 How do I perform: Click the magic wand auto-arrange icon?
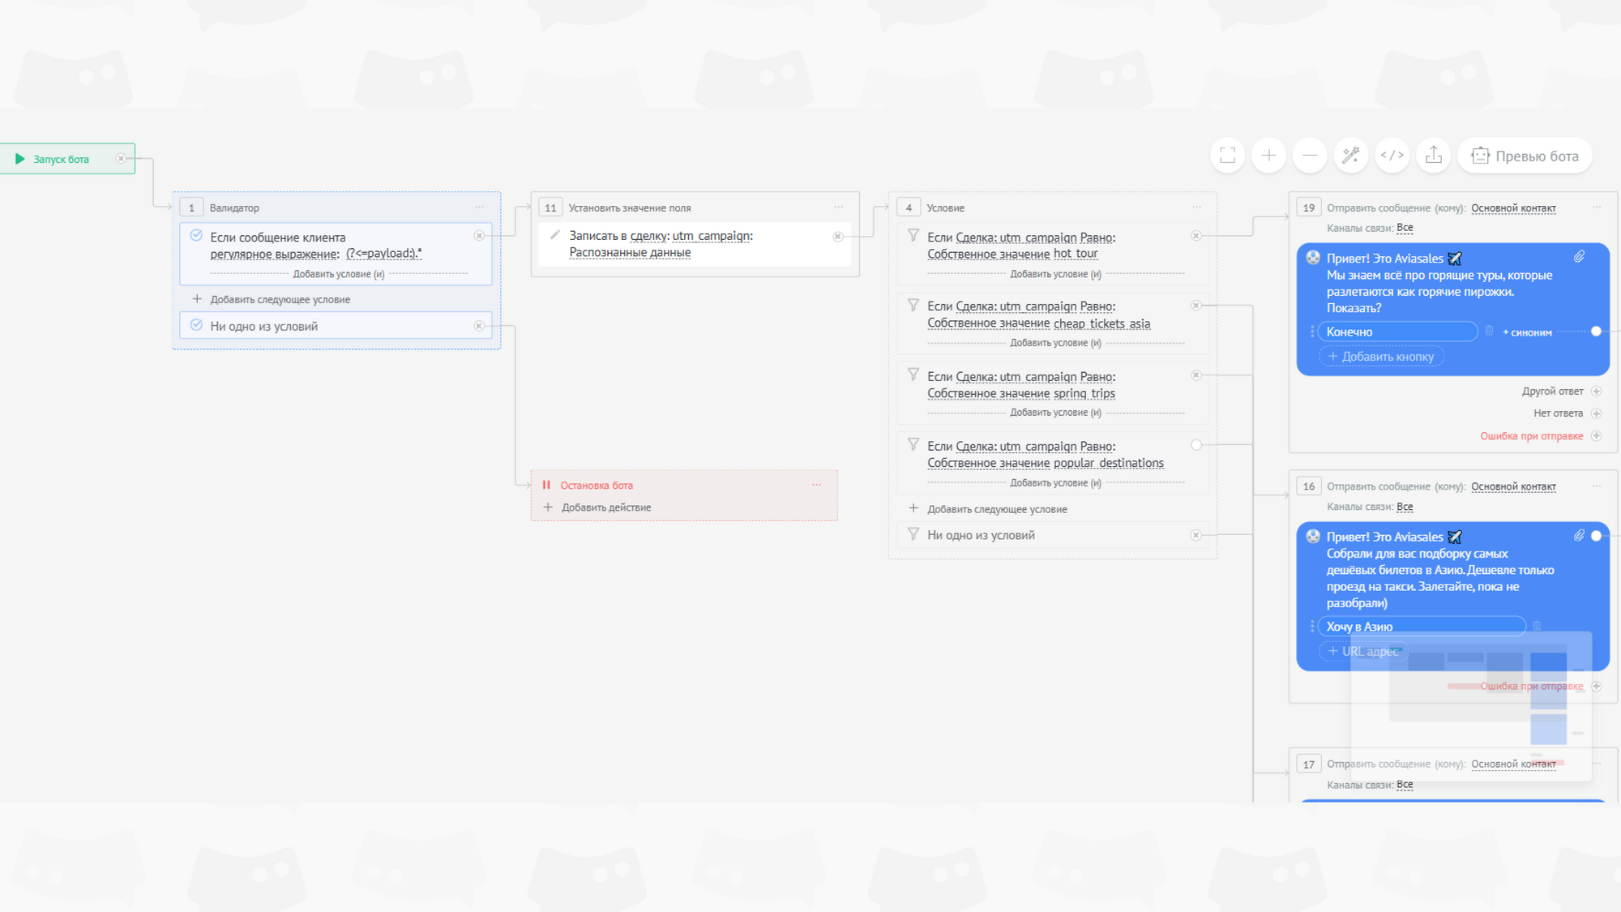pyautogui.click(x=1351, y=156)
